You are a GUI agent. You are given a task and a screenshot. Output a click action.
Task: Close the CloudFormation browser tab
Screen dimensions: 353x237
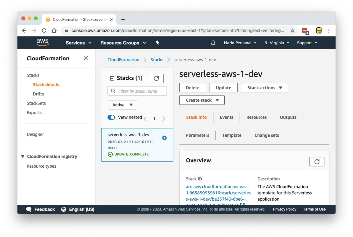click(x=111, y=20)
